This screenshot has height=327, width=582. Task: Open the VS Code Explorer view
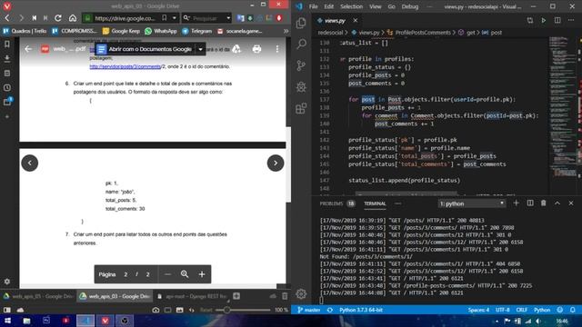[301, 23]
